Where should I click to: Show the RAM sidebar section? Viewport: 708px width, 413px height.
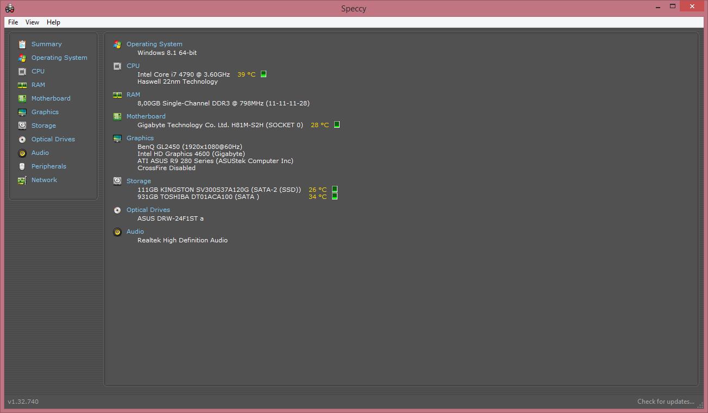38,85
